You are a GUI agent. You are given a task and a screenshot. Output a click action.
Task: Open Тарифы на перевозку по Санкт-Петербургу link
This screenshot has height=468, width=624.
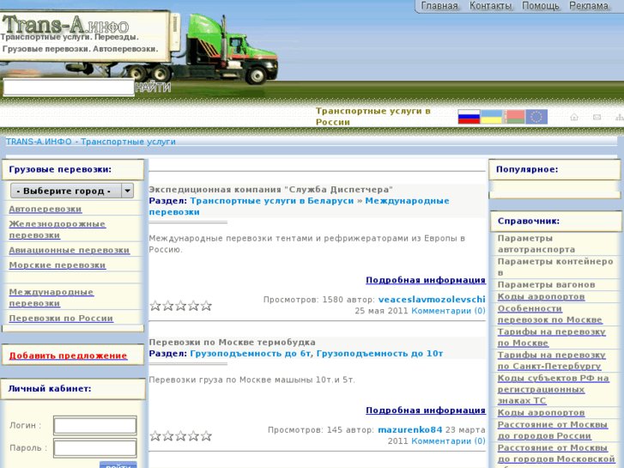[552, 361]
